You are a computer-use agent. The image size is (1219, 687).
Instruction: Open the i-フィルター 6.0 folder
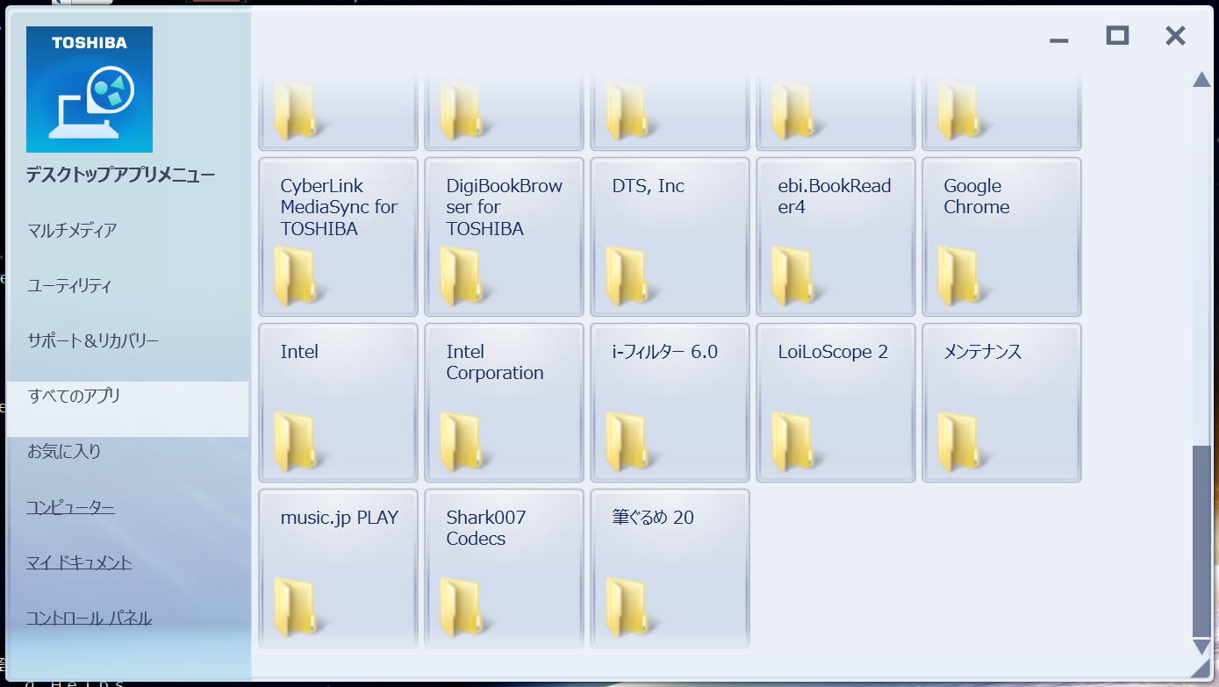[x=670, y=403]
